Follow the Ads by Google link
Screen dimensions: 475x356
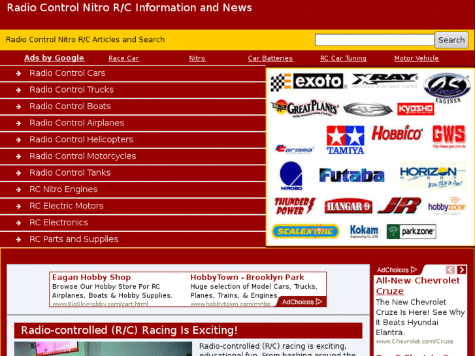(x=54, y=58)
